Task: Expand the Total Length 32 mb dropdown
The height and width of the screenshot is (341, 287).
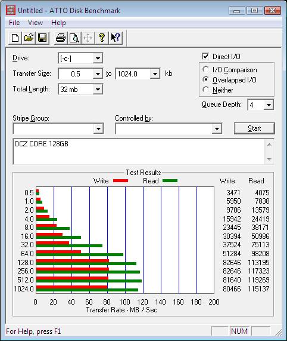Action: pos(98,90)
